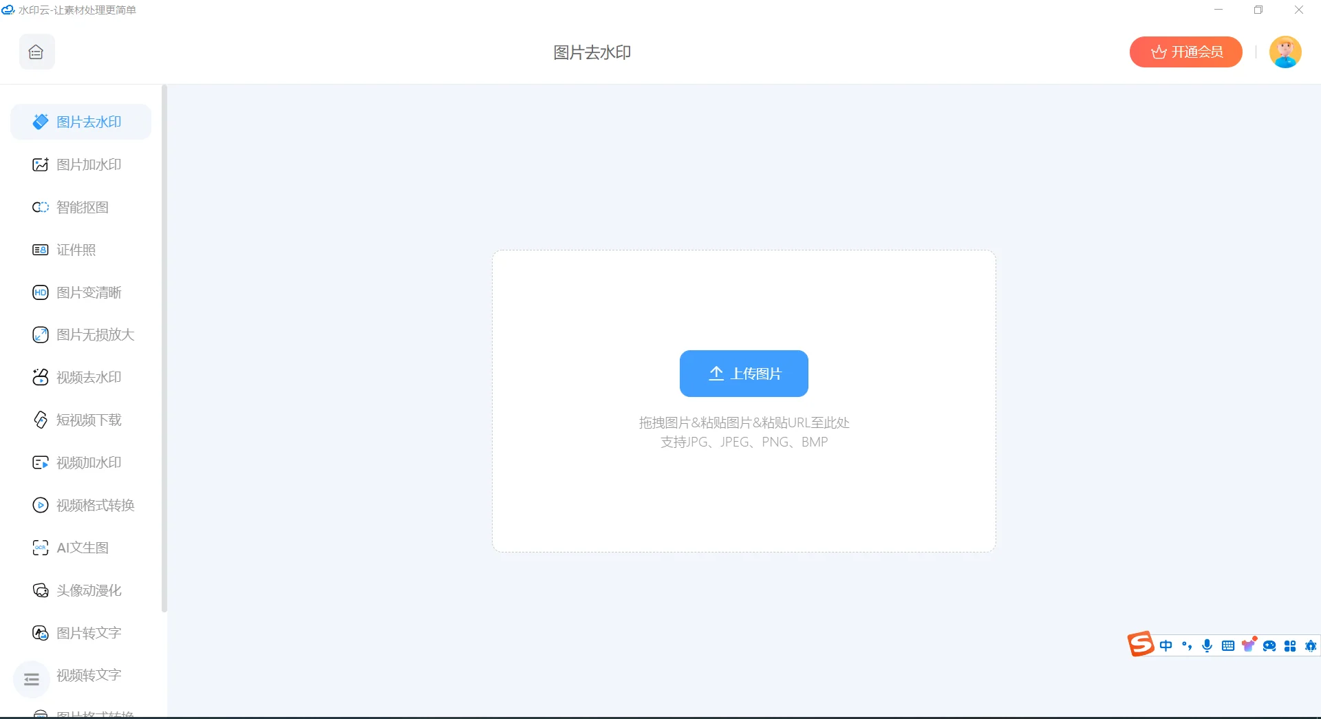Click the 上传图片 upload button
Image resolution: width=1321 pixels, height=719 pixels.
click(744, 374)
